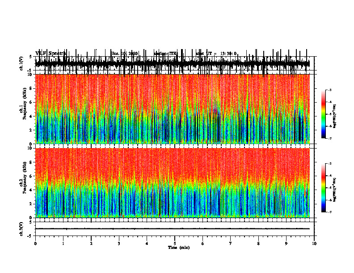The width and height of the screenshot is (354, 273).
Task: Click the ch.2 spectrogram "10" kHz tick label
Action: 30,149
